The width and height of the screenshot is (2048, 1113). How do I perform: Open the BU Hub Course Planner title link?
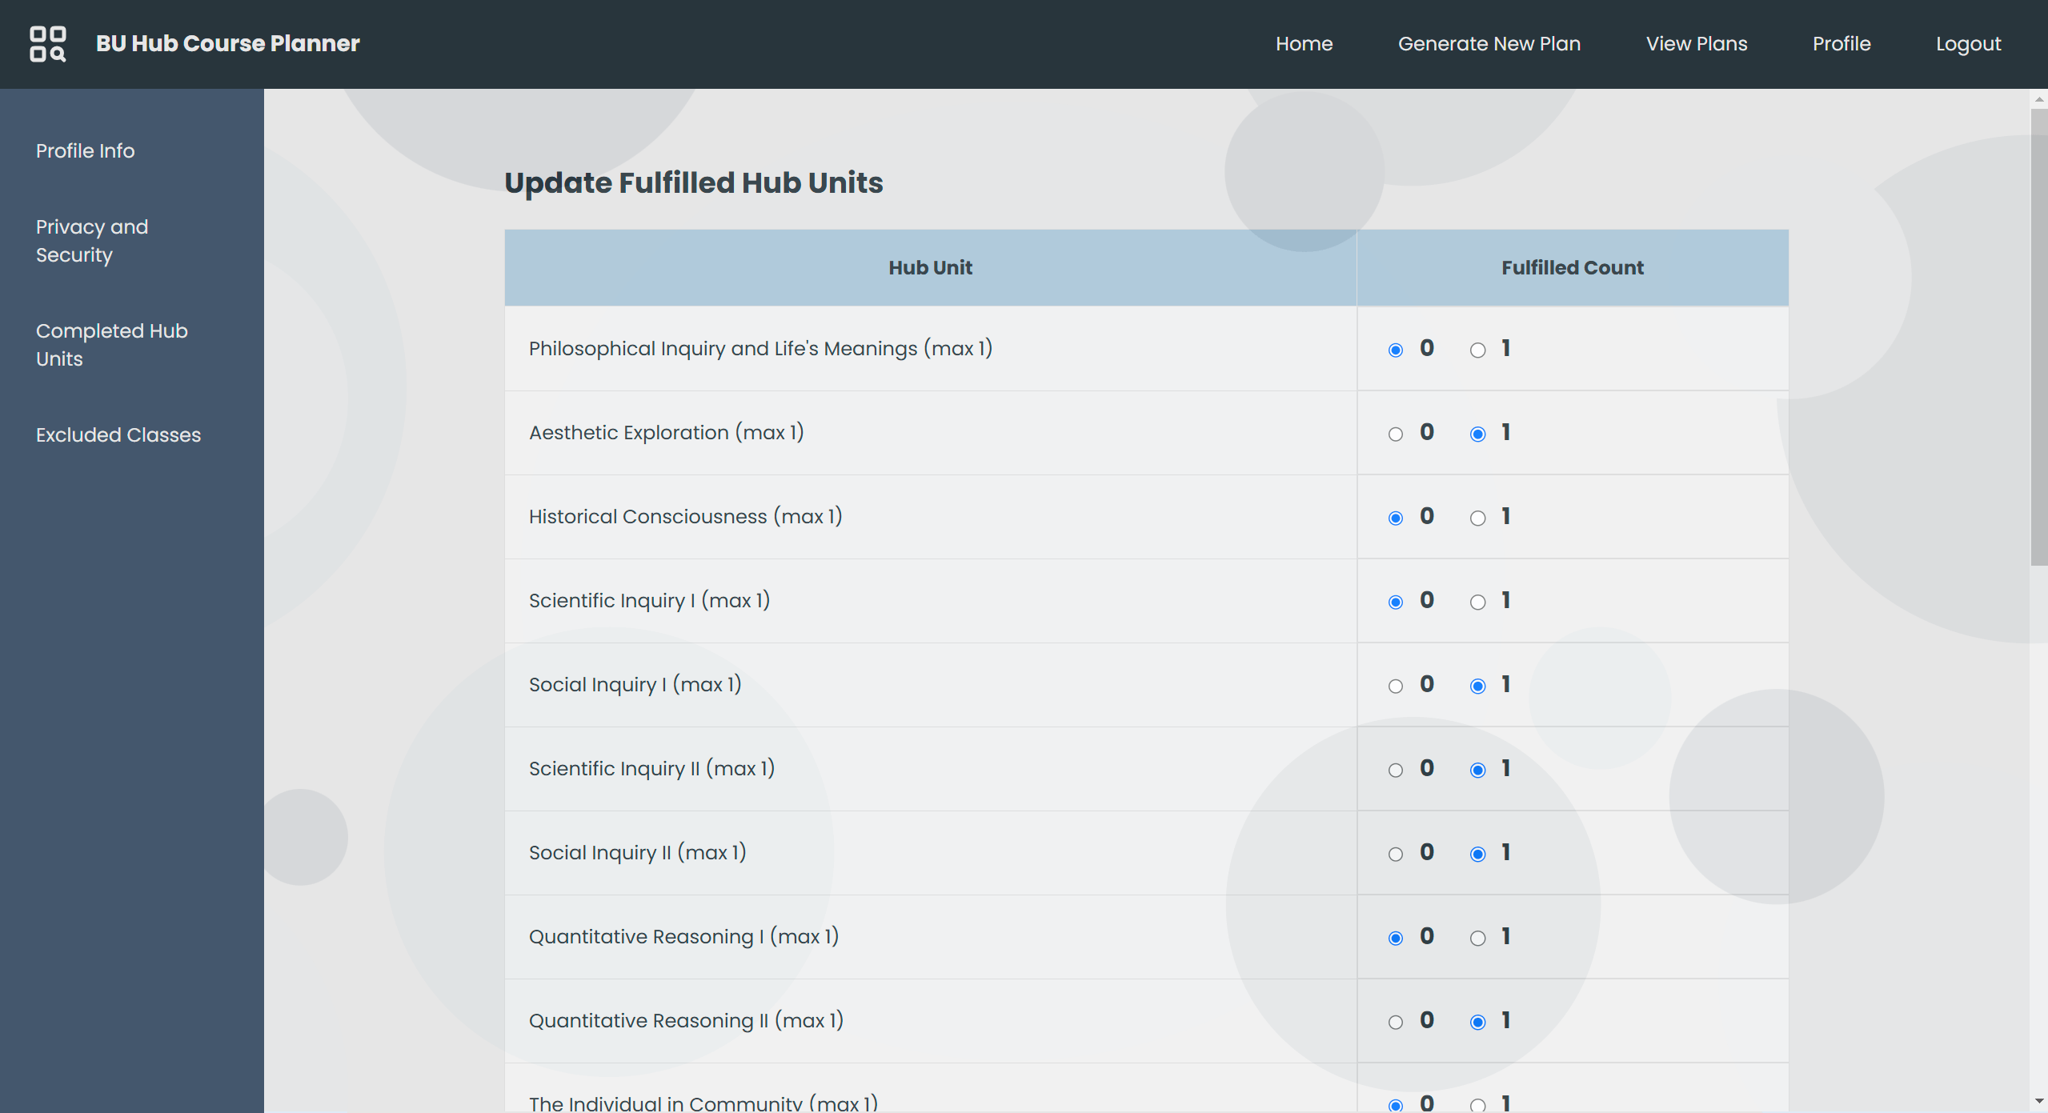228,43
